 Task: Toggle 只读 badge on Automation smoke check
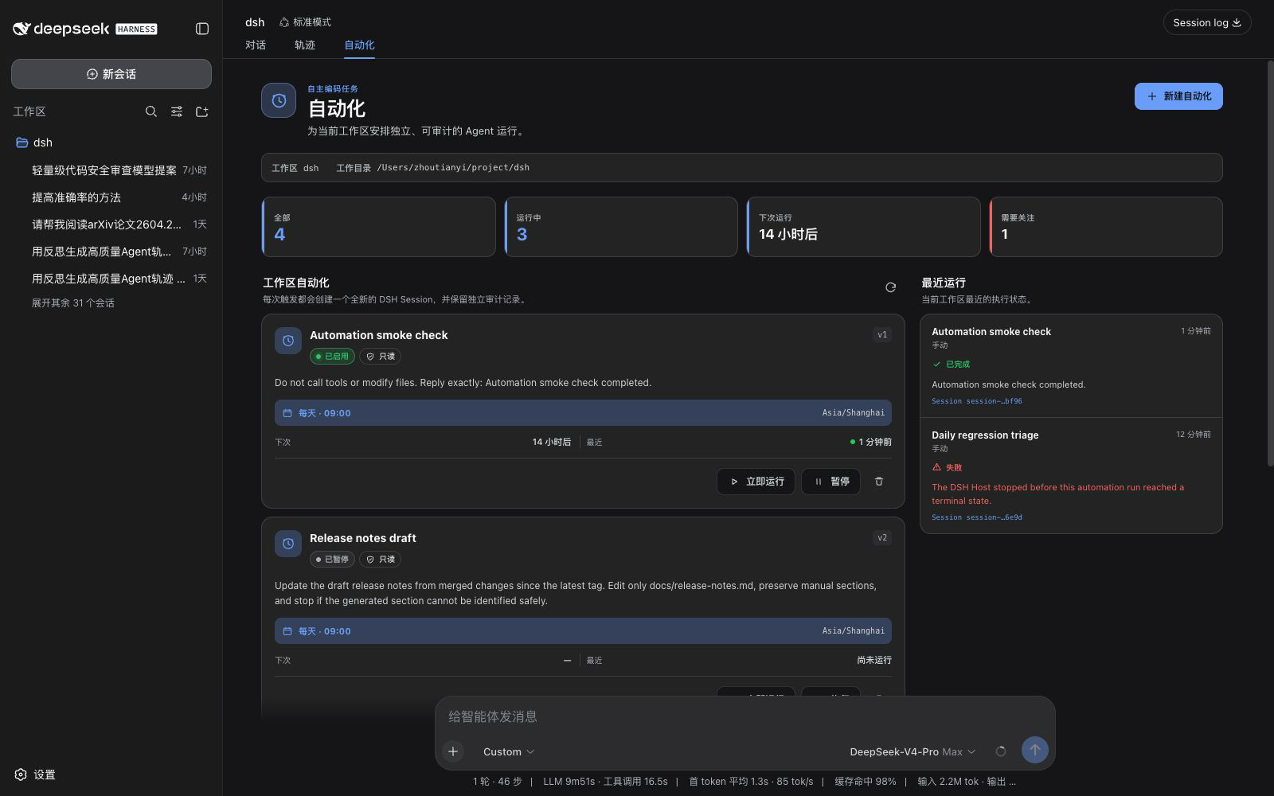tap(380, 357)
